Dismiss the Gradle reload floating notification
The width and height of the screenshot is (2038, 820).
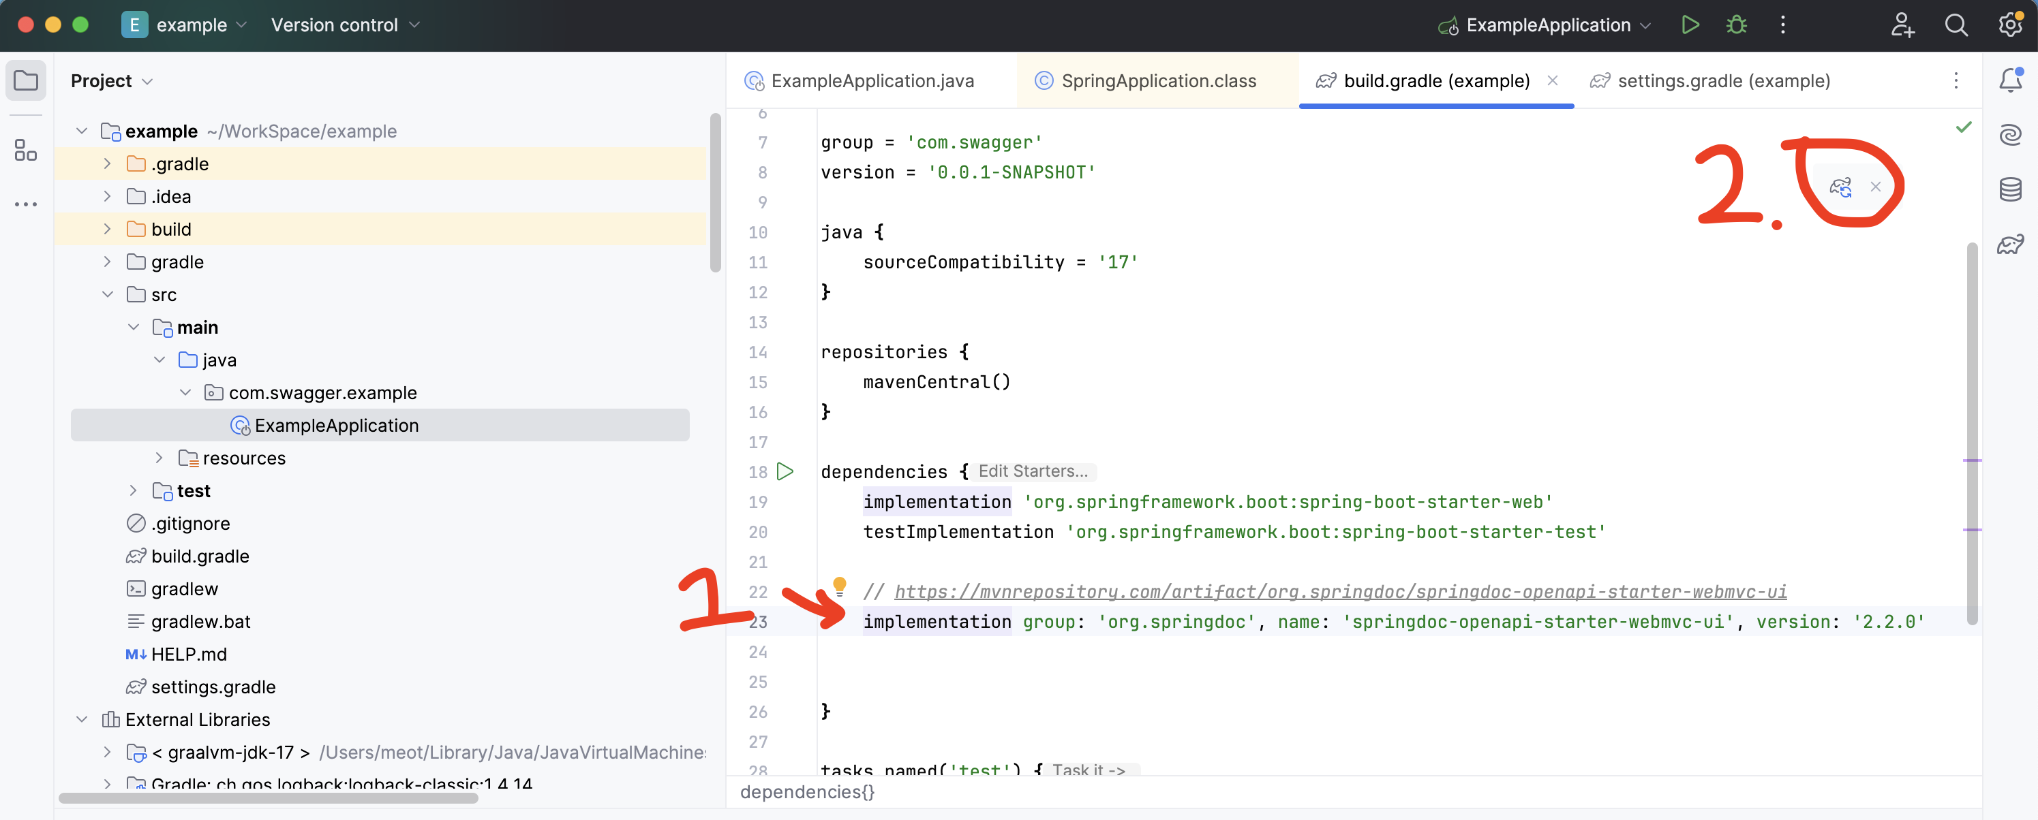(x=1875, y=187)
